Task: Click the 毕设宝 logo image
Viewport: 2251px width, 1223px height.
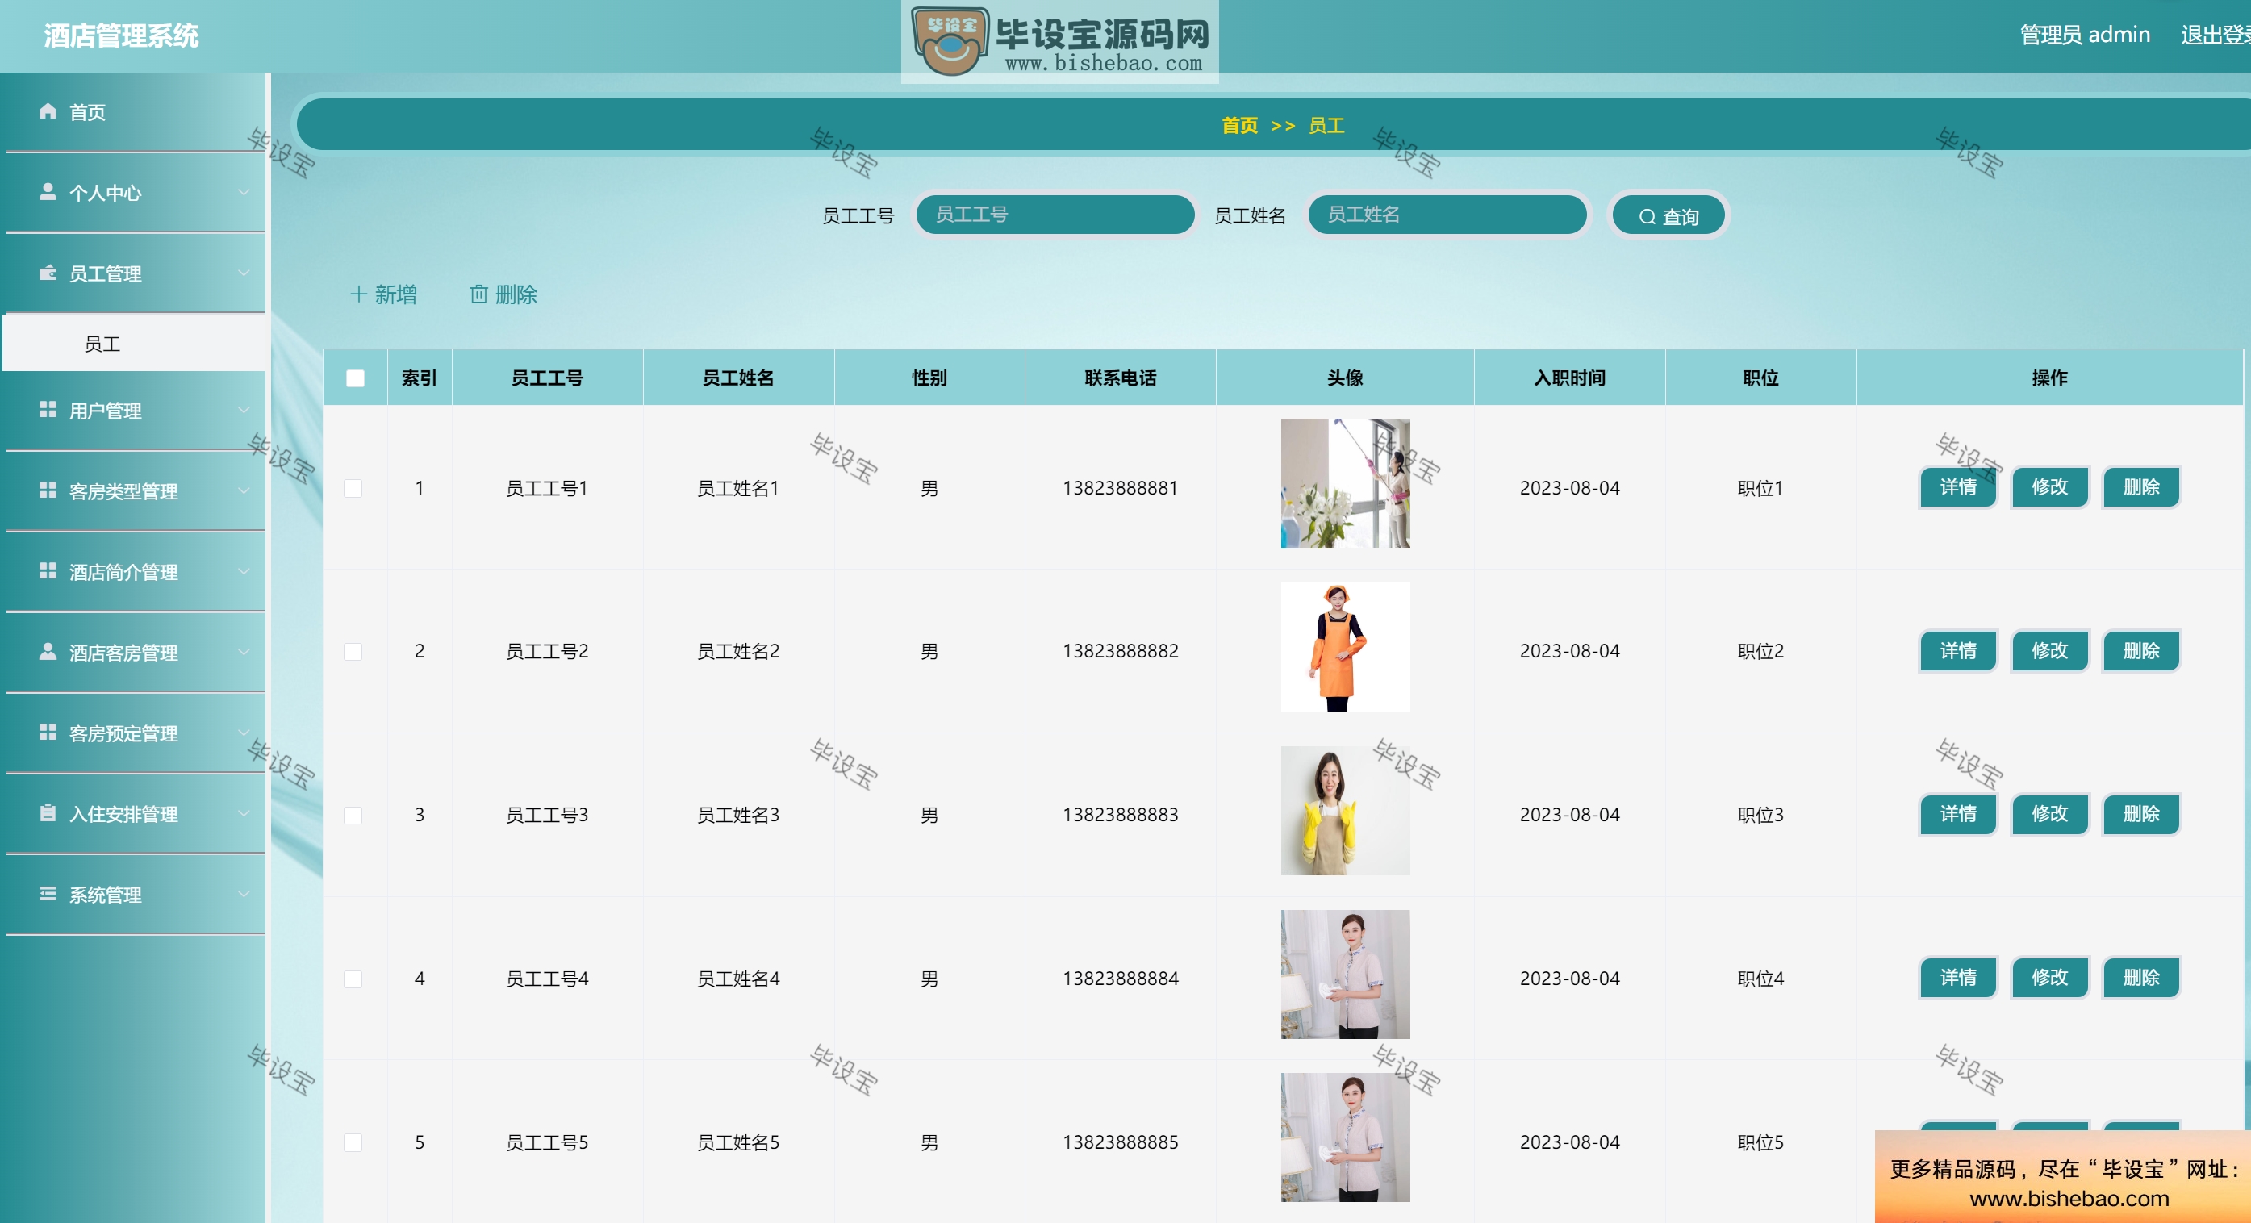Action: tap(1059, 41)
